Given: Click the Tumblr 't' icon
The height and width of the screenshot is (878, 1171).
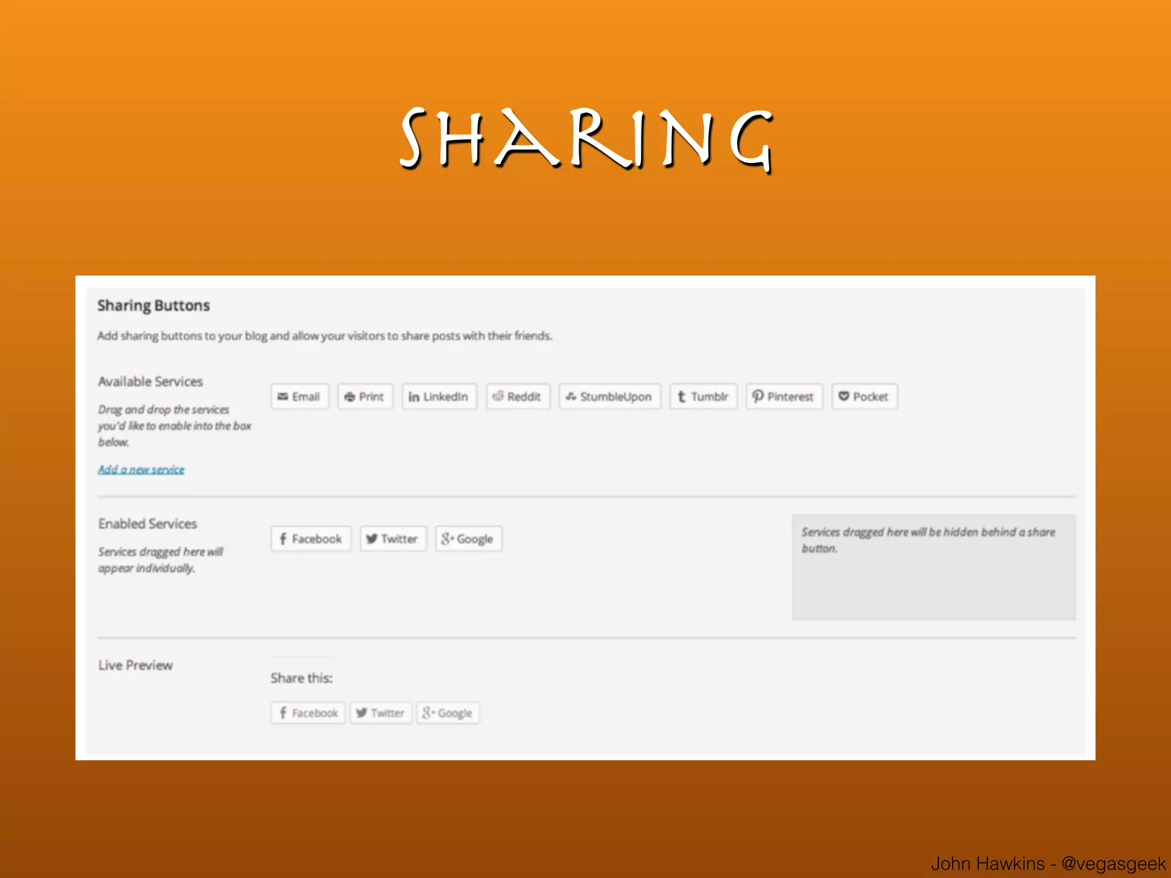Looking at the screenshot, I should pos(681,396).
